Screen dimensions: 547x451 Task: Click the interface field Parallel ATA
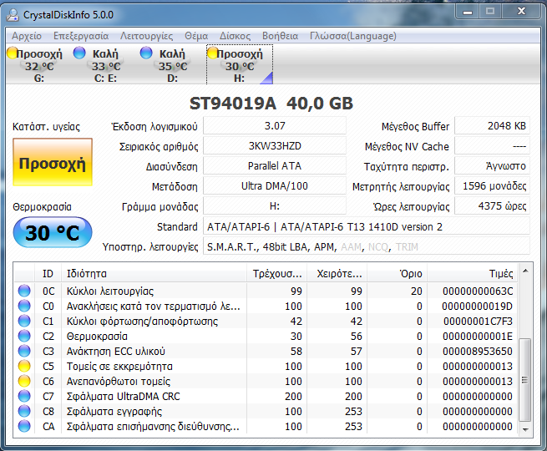275,166
